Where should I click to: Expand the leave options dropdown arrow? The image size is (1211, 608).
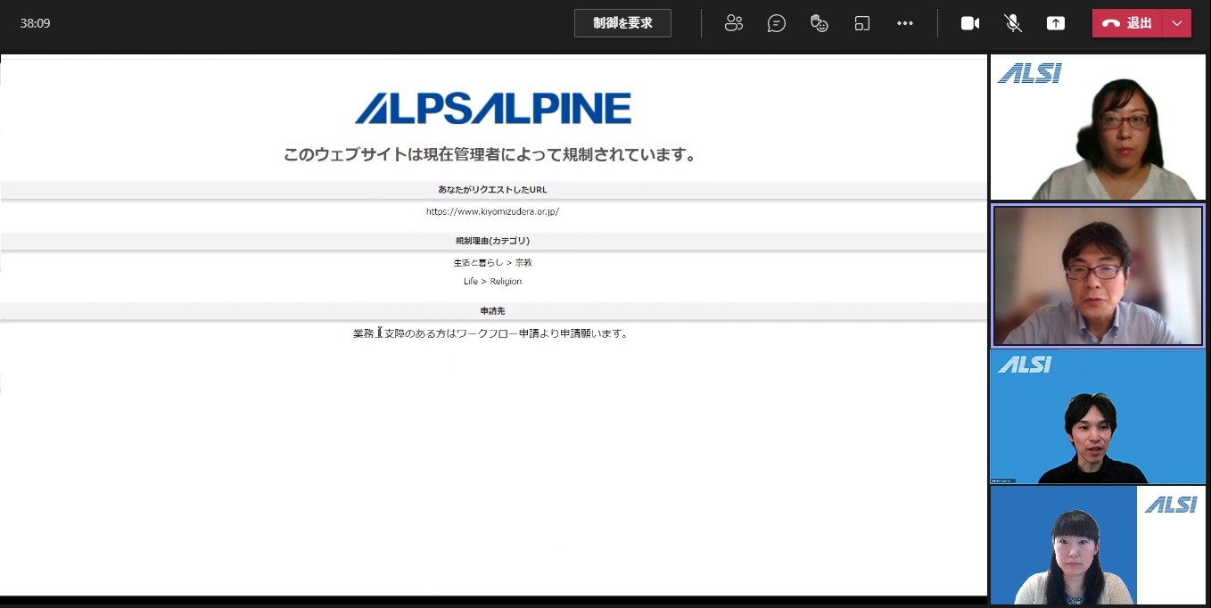coord(1177,23)
